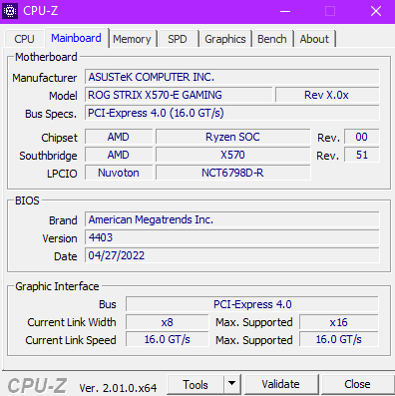This screenshot has width=395, height=396.
Task: Select Bus Specs value PCI-Express 4.0 (16.0 GT/s)
Action: 231,113
